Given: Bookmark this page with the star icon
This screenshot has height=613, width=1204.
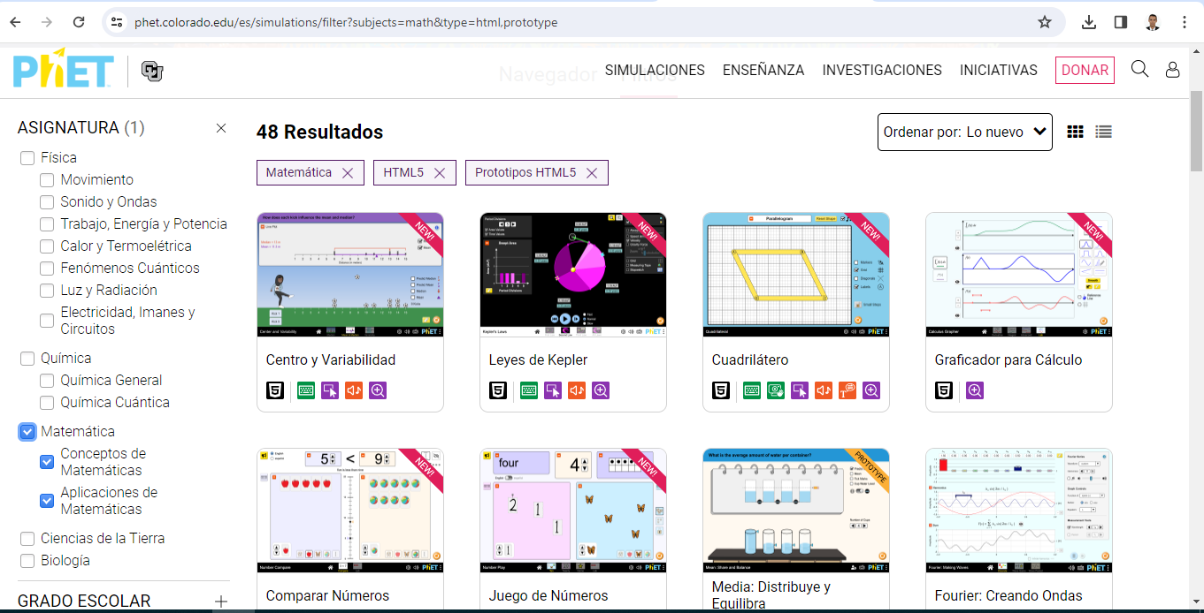Looking at the screenshot, I should point(1045,22).
